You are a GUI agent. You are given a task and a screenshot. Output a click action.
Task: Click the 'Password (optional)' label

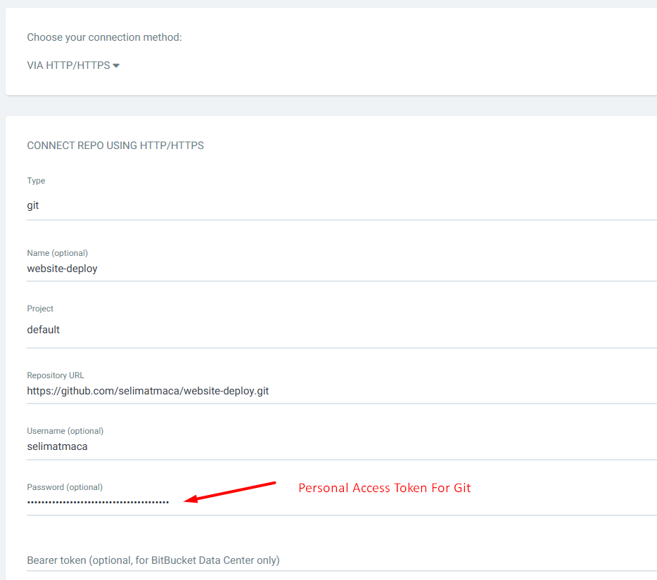65,487
